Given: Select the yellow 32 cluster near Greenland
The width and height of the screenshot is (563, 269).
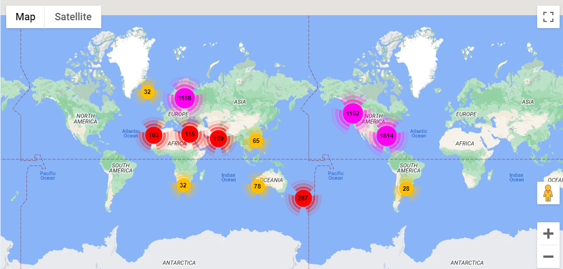Looking at the screenshot, I should (x=147, y=92).
